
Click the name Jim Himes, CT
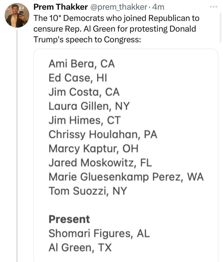pos(84,120)
